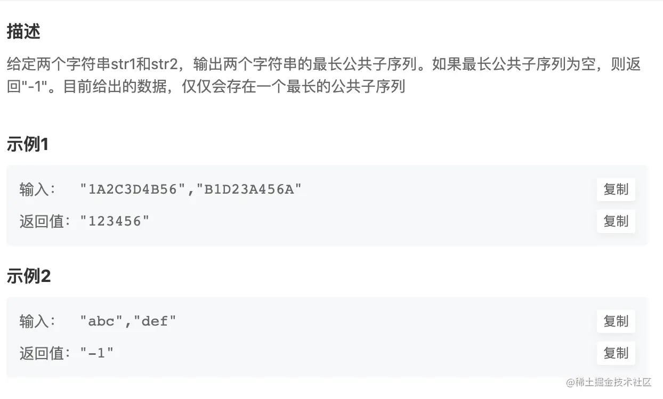
Task: Click the input text "abc","def"
Action: (x=128, y=321)
